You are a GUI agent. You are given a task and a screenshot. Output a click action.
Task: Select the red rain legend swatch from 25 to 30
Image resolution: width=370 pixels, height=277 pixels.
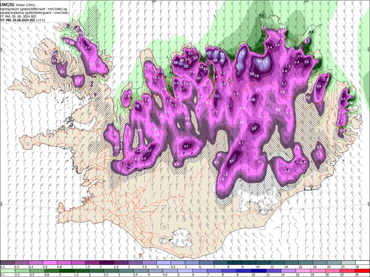pyautogui.click(x=347, y=271)
